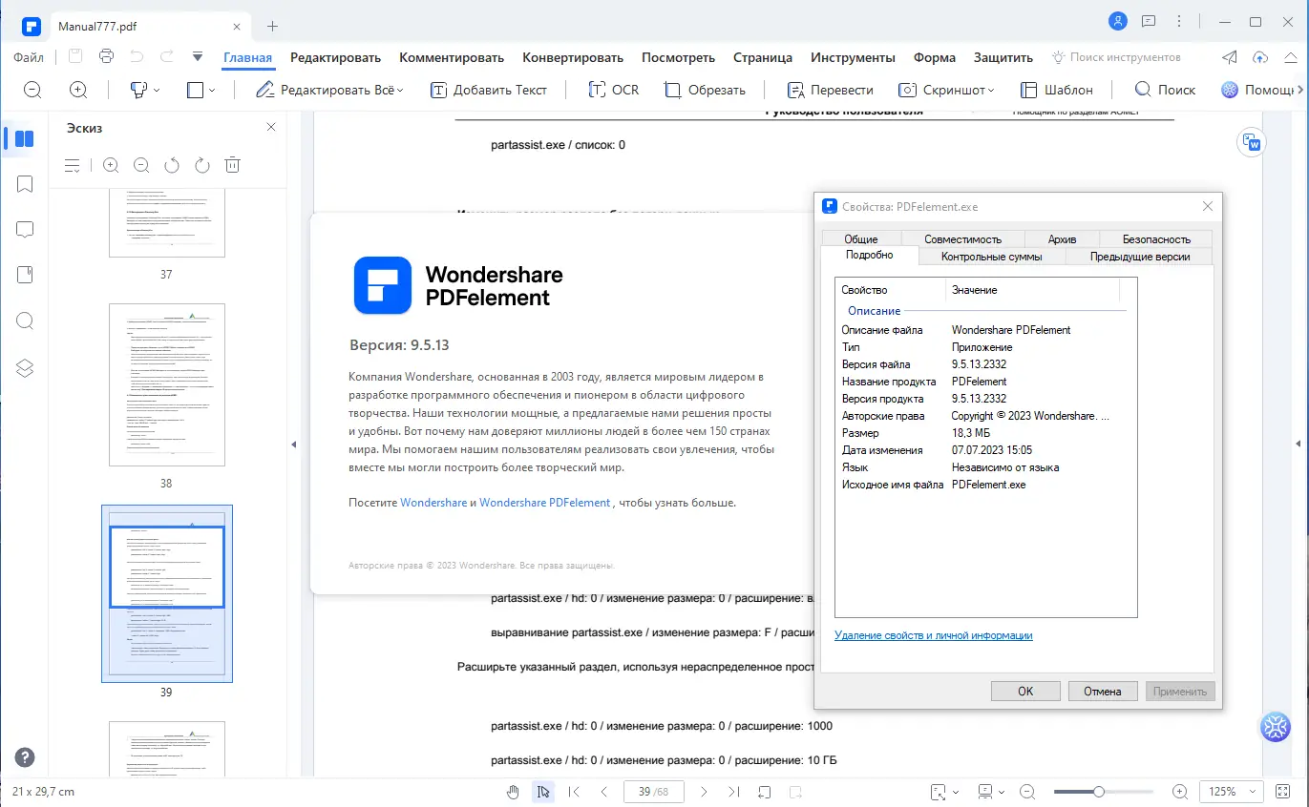
Task: Click the Добавить Текст button
Action: coord(489,90)
